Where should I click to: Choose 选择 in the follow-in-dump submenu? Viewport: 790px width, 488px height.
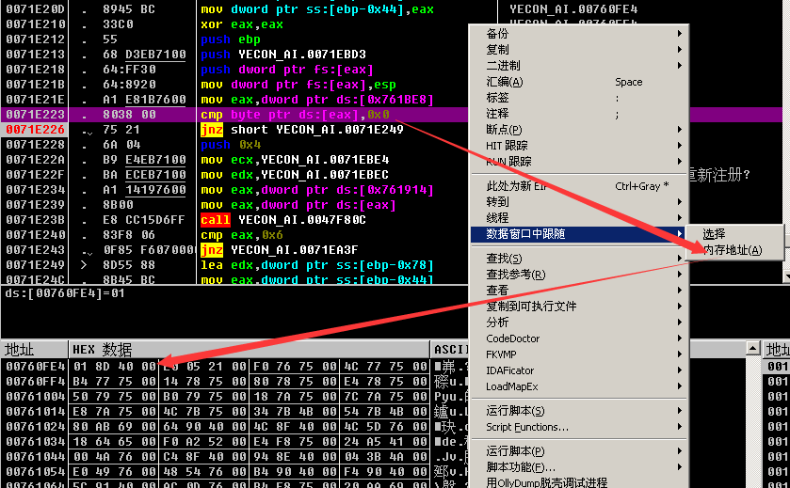tap(715, 234)
